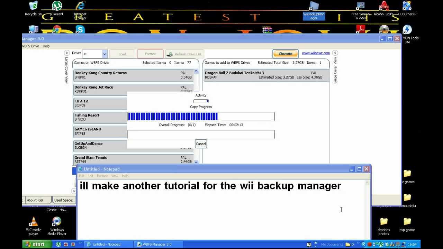Select the Donkey Kong Country Returns row
The width and height of the screenshot is (443, 249).
click(133, 75)
